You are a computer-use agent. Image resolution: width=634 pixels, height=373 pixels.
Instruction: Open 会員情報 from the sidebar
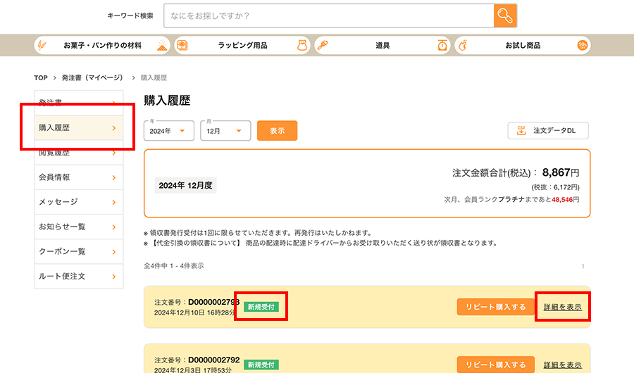(78, 177)
